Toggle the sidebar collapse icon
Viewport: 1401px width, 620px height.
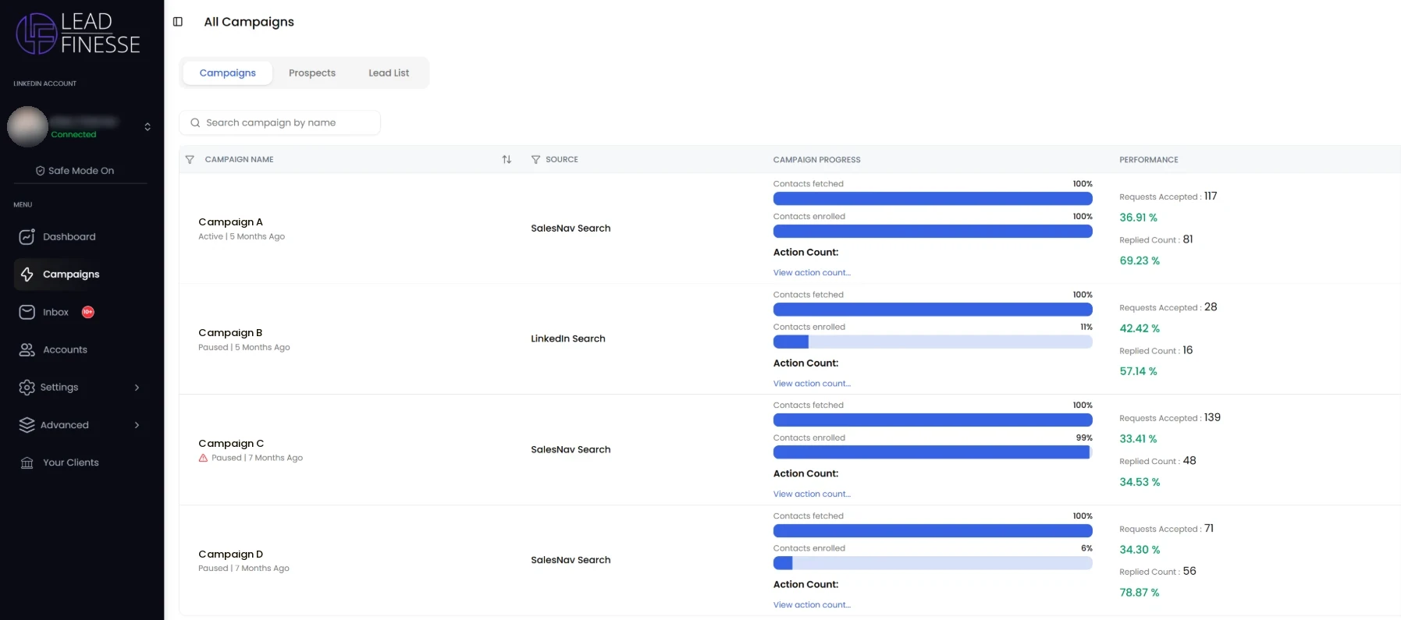click(178, 22)
